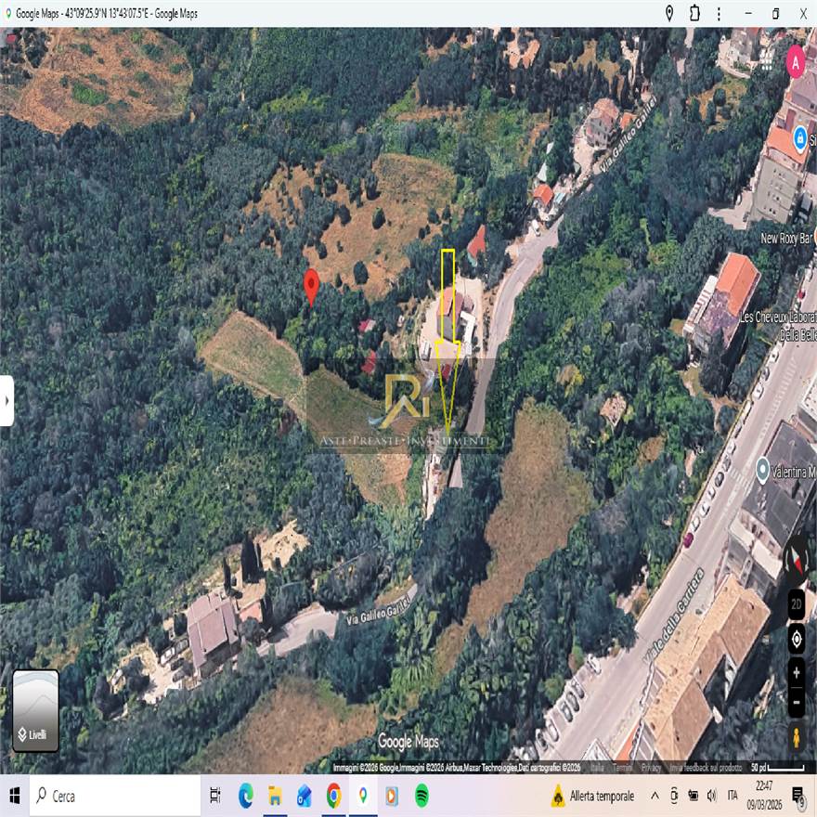Screen dimensions: 817x817
Task: Switch the map to 2D view
Action: [x=797, y=603]
